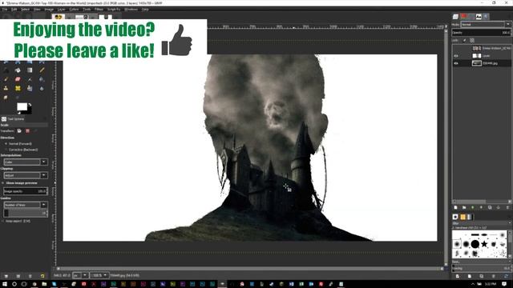513x288 pixels.
Task: Open the Filters menu
Action: [x=99, y=10]
